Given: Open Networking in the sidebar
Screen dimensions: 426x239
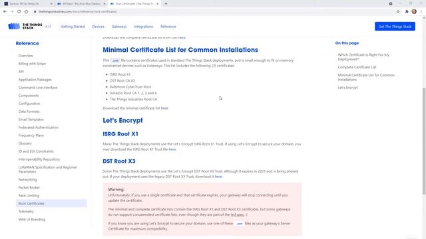Looking at the screenshot, I should tap(27, 180).
